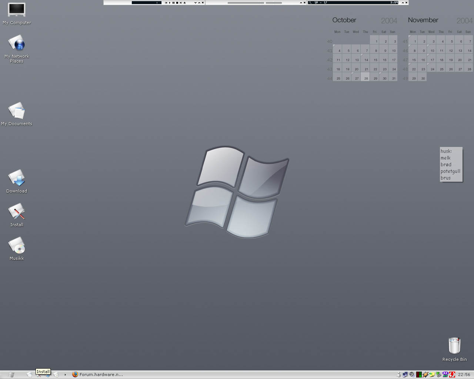Image resolution: width=474 pixels, height=379 pixels.
Task: Click the October month heading in the calendar
Action: (344, 20)
